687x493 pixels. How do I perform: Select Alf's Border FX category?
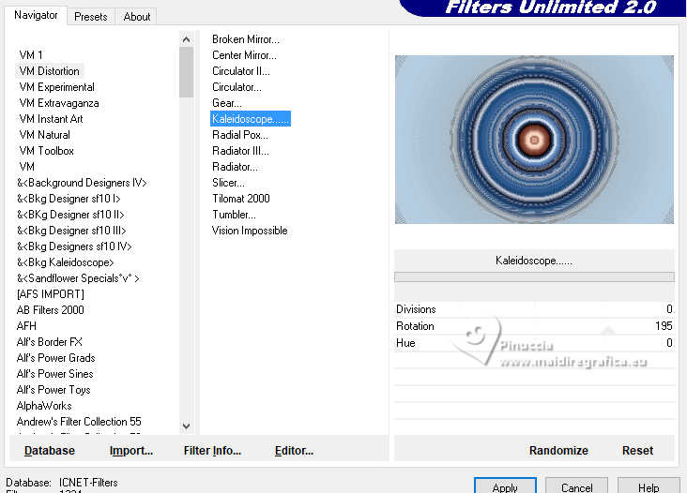50,342
